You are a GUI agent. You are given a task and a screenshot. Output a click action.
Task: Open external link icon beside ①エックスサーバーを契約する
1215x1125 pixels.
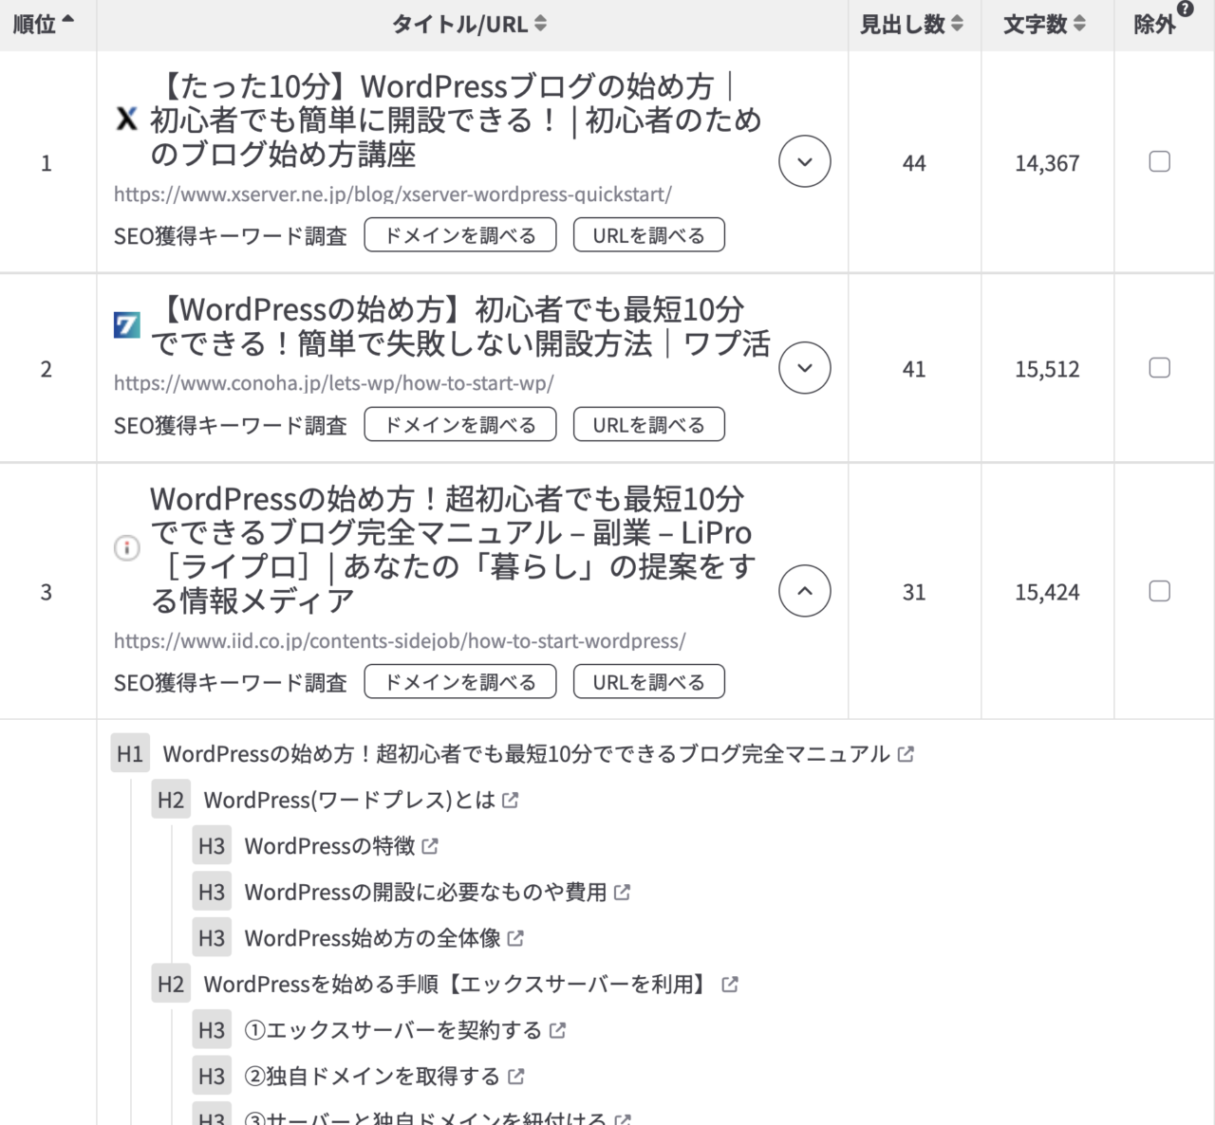(x=558, y=1030)
